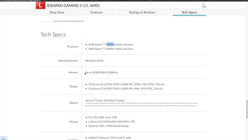Screen dimensions: 248x140
Task: Click the SATA HDD 5400 RPM line
Action: (112, 122)
